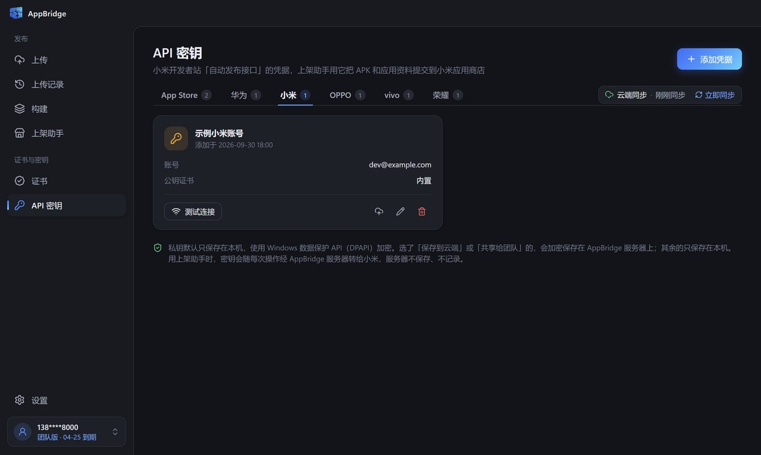Image resolution: width=761 pixels, height=455 pixels.
Task: Click the cloud sync status icon
Action: click(x=609, y=95)
